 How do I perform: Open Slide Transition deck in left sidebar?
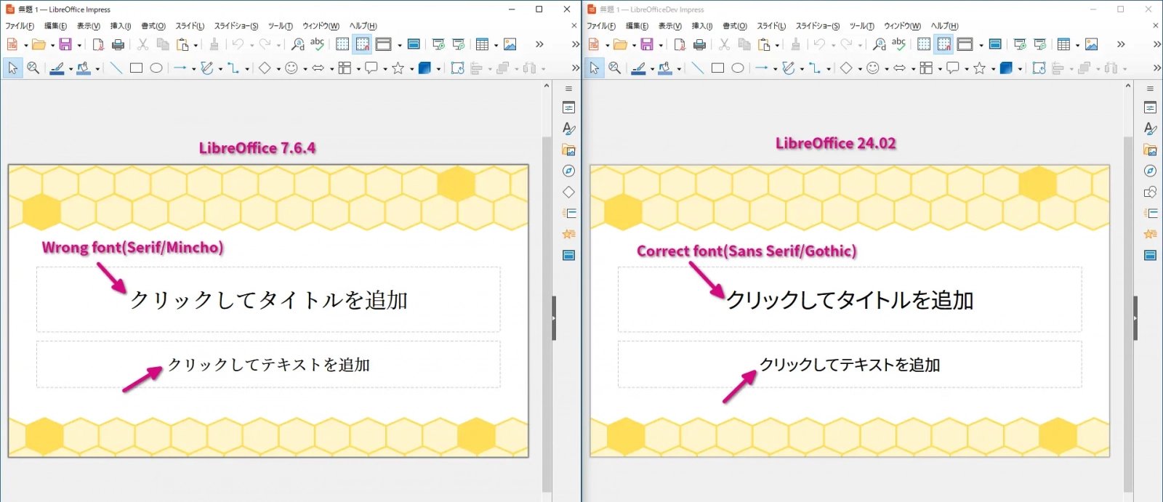(568, 213)
